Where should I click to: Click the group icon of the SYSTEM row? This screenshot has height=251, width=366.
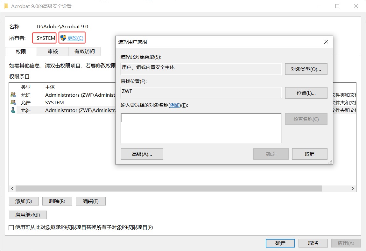[x=13, y=102]
